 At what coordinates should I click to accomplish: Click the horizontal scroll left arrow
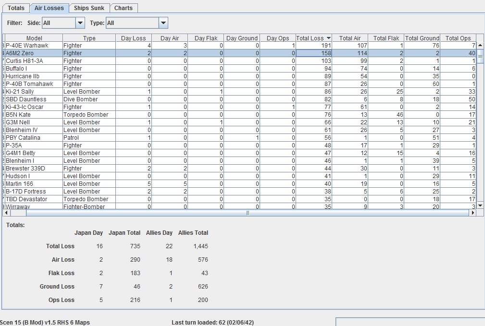[6, 213]
